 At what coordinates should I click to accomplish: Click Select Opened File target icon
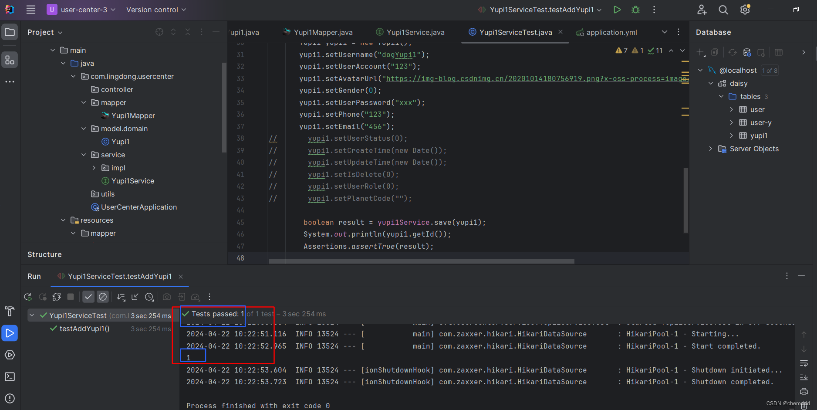[159, 32]
